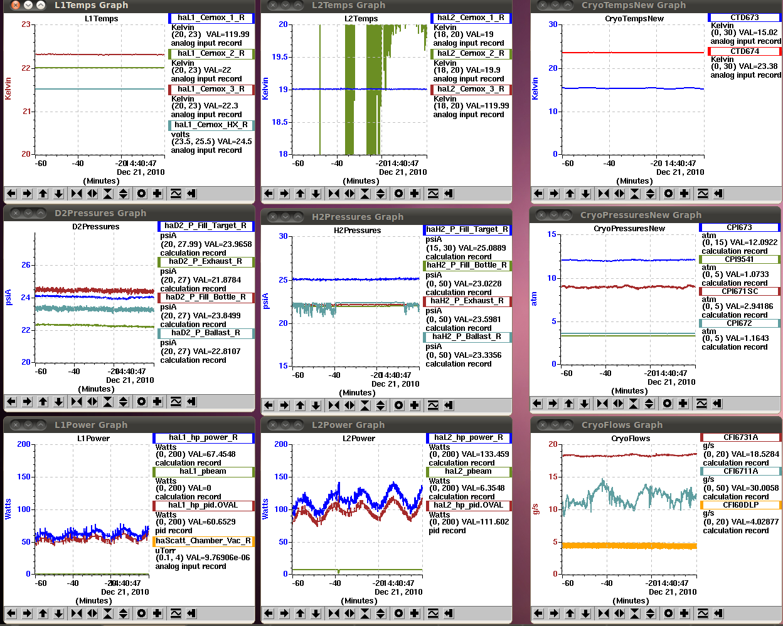
Task: Select the haH2_P_Exhaust_R legend entry
Action: pos(467,301)
